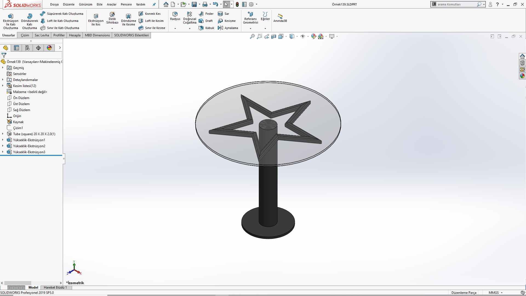Viewport: 526px width, 296px height.
Task: Expand the Geçmiş tree node
Action: point(3,68)
